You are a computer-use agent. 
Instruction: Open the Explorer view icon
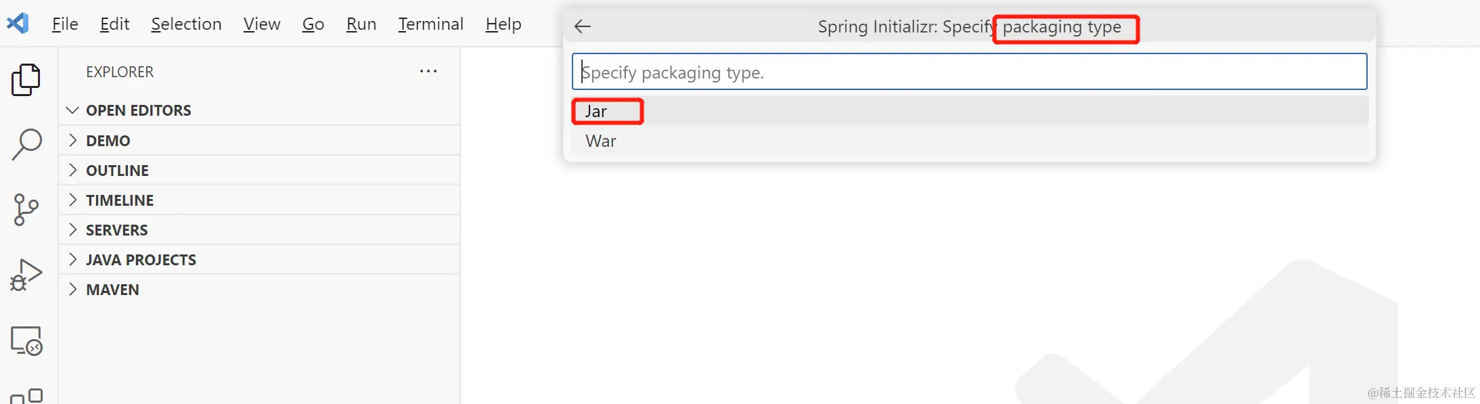tap(26, 79)
